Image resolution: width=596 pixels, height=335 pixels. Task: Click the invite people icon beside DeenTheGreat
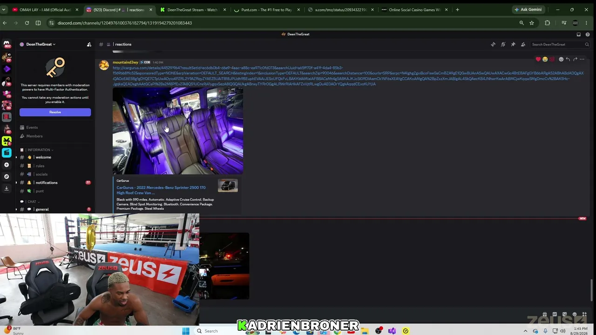(x=89, y=44)
